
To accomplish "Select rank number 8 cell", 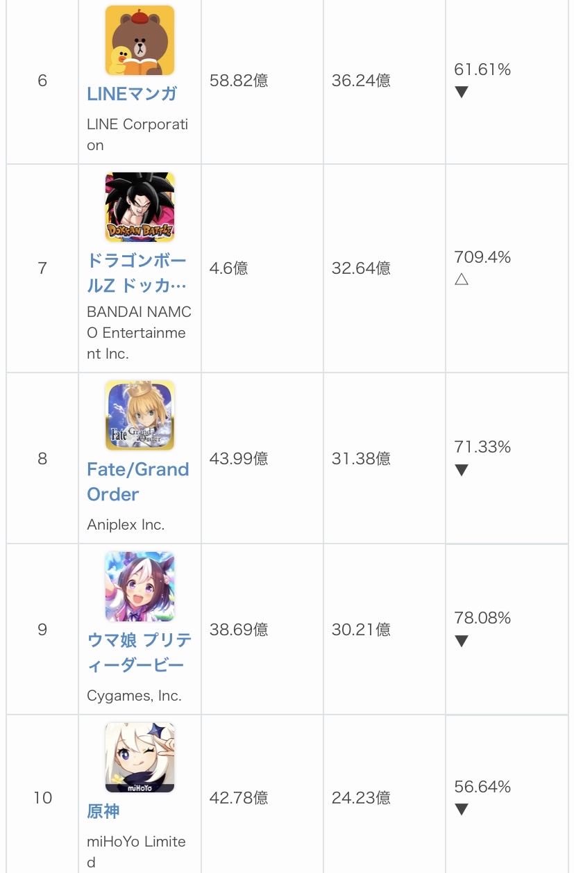I will click(x=42, y=459).
